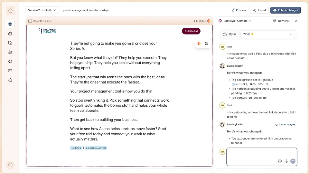
Task: Click the Edit styles toggle in toolbar
Action: (202, 21)
